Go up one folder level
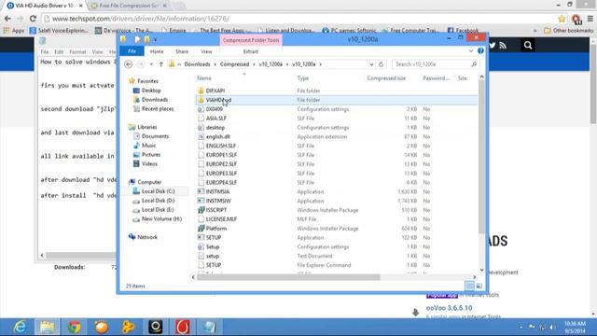597x336 pixels. coord(161,64)
